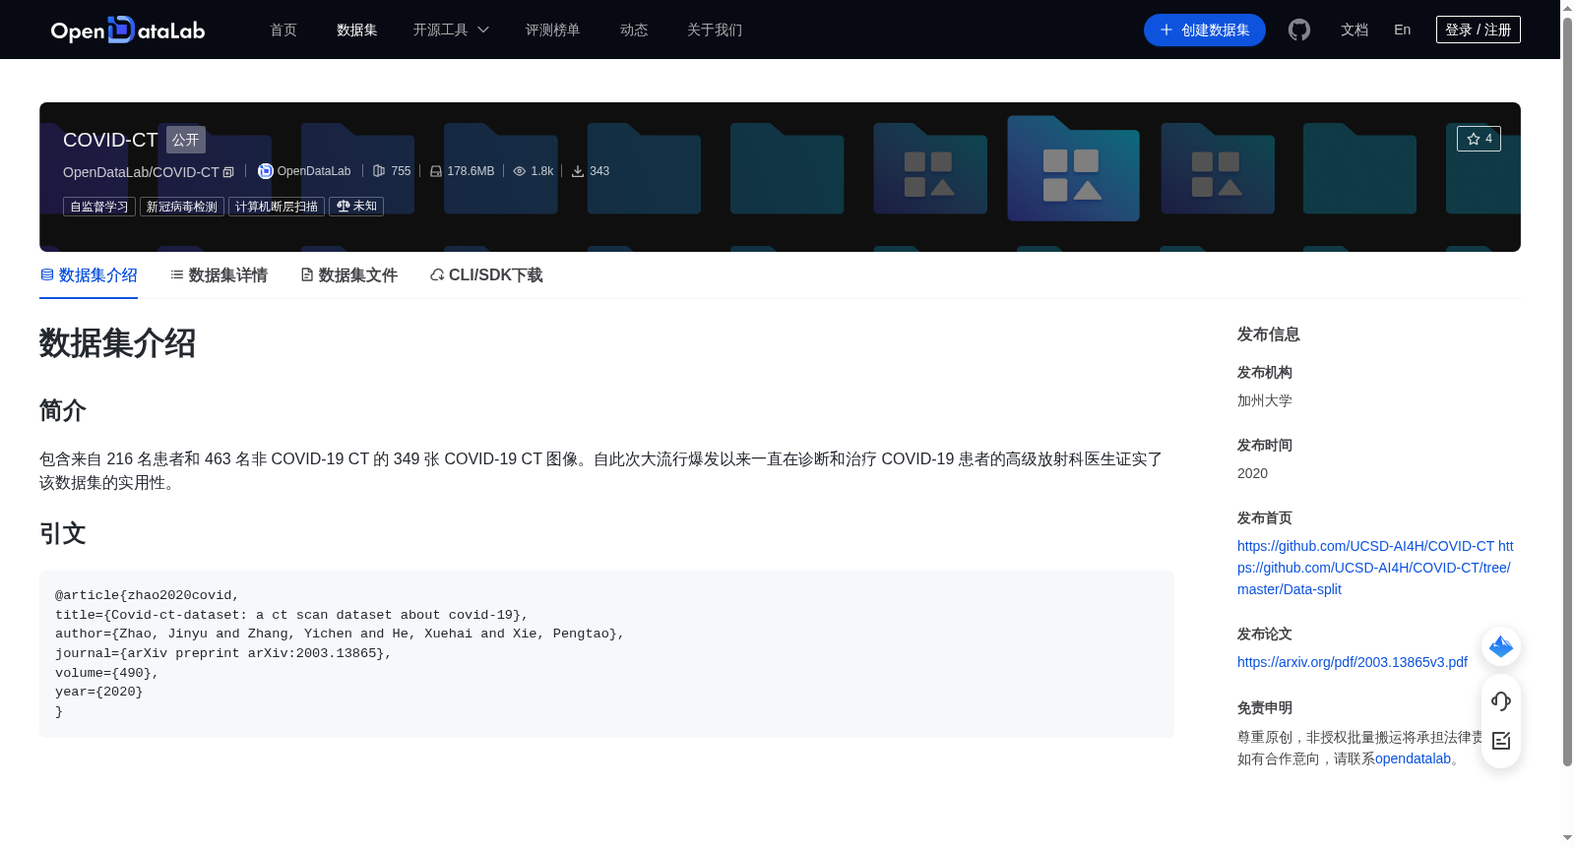Click the publish year 2020
The height and width of the screenshot is (847, 1575).
pos(1252,473)
